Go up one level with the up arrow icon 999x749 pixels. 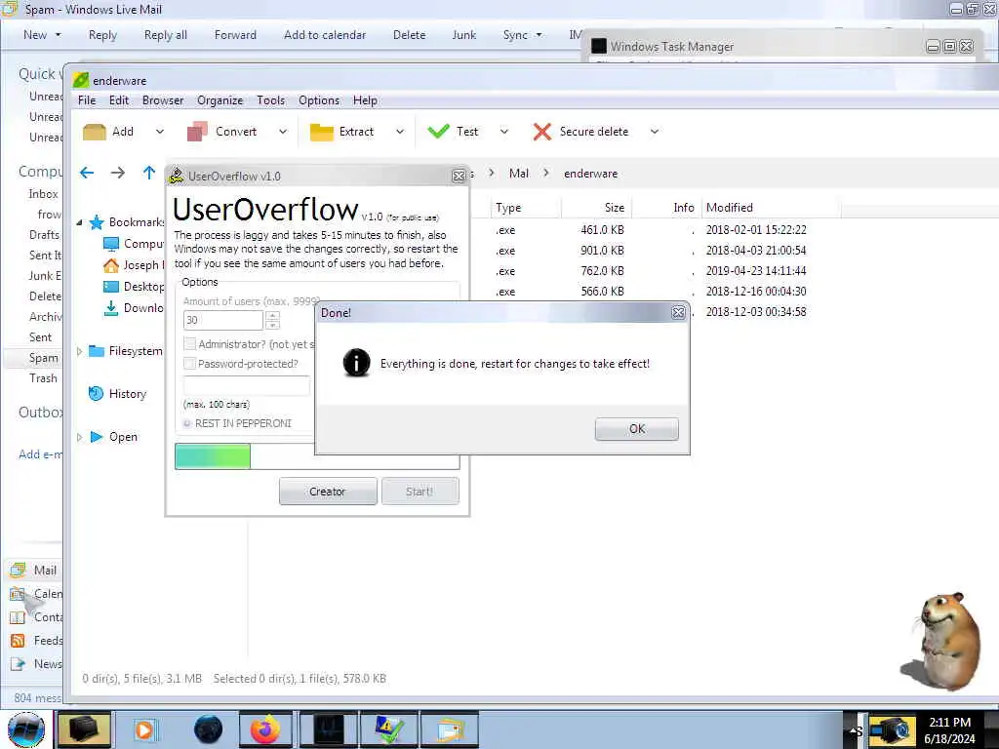(149, 173)
